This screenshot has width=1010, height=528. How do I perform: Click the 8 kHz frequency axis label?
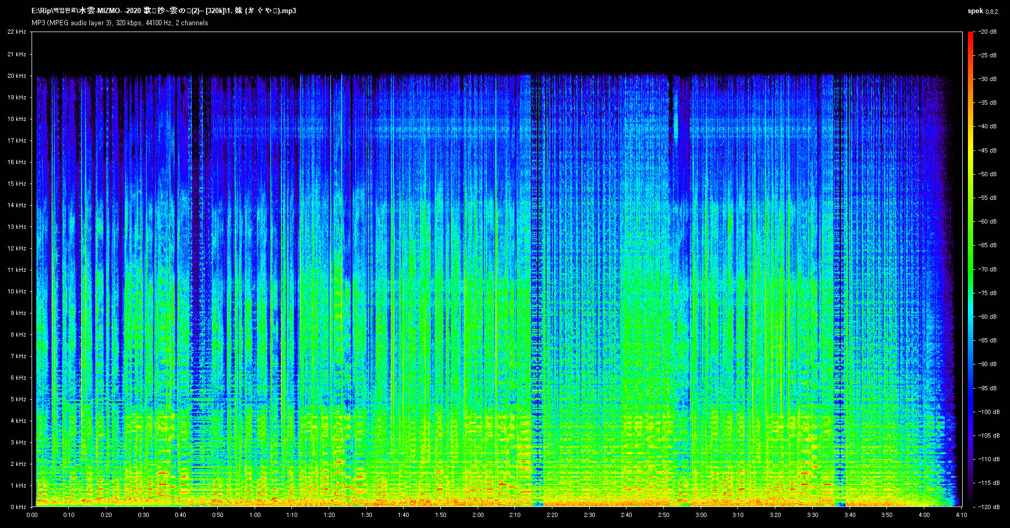(x=18, y=334)
